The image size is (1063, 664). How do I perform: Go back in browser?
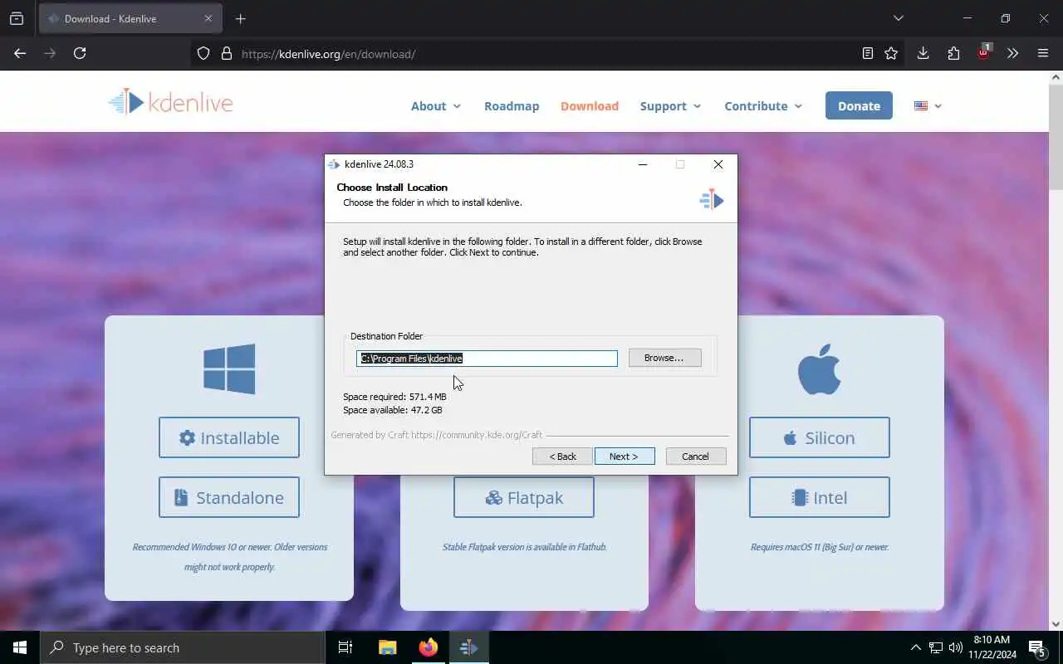click(20, 53)
